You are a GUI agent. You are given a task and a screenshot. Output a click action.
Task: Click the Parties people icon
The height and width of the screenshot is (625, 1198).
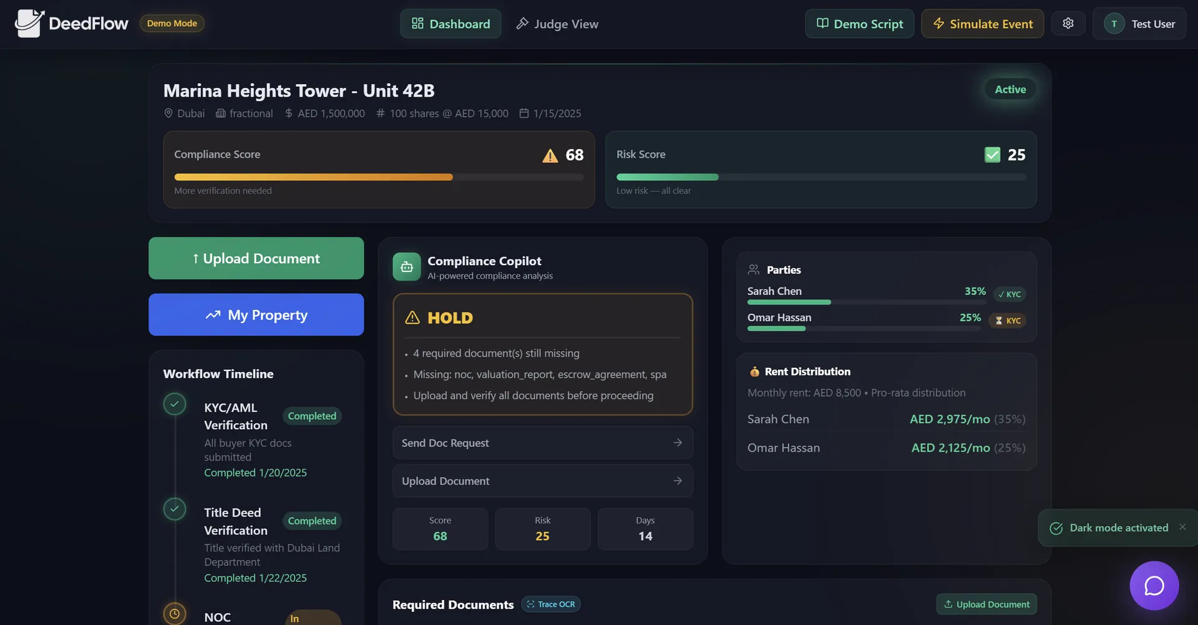pos(754,269)
